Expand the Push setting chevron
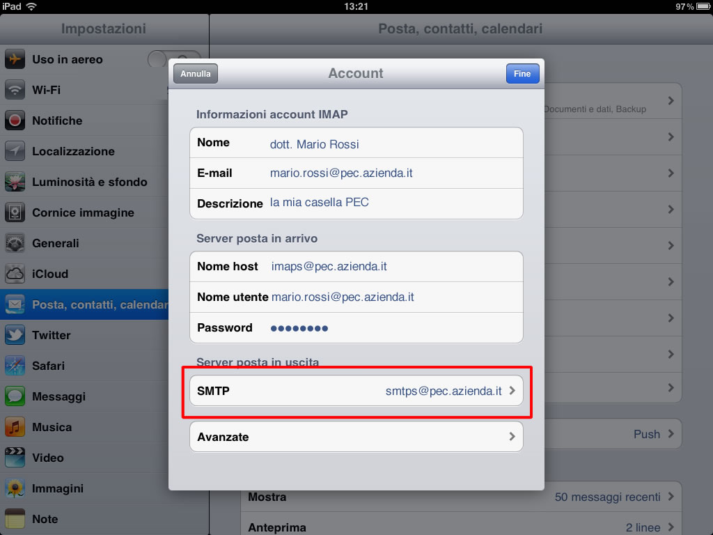 coord(671,434)
